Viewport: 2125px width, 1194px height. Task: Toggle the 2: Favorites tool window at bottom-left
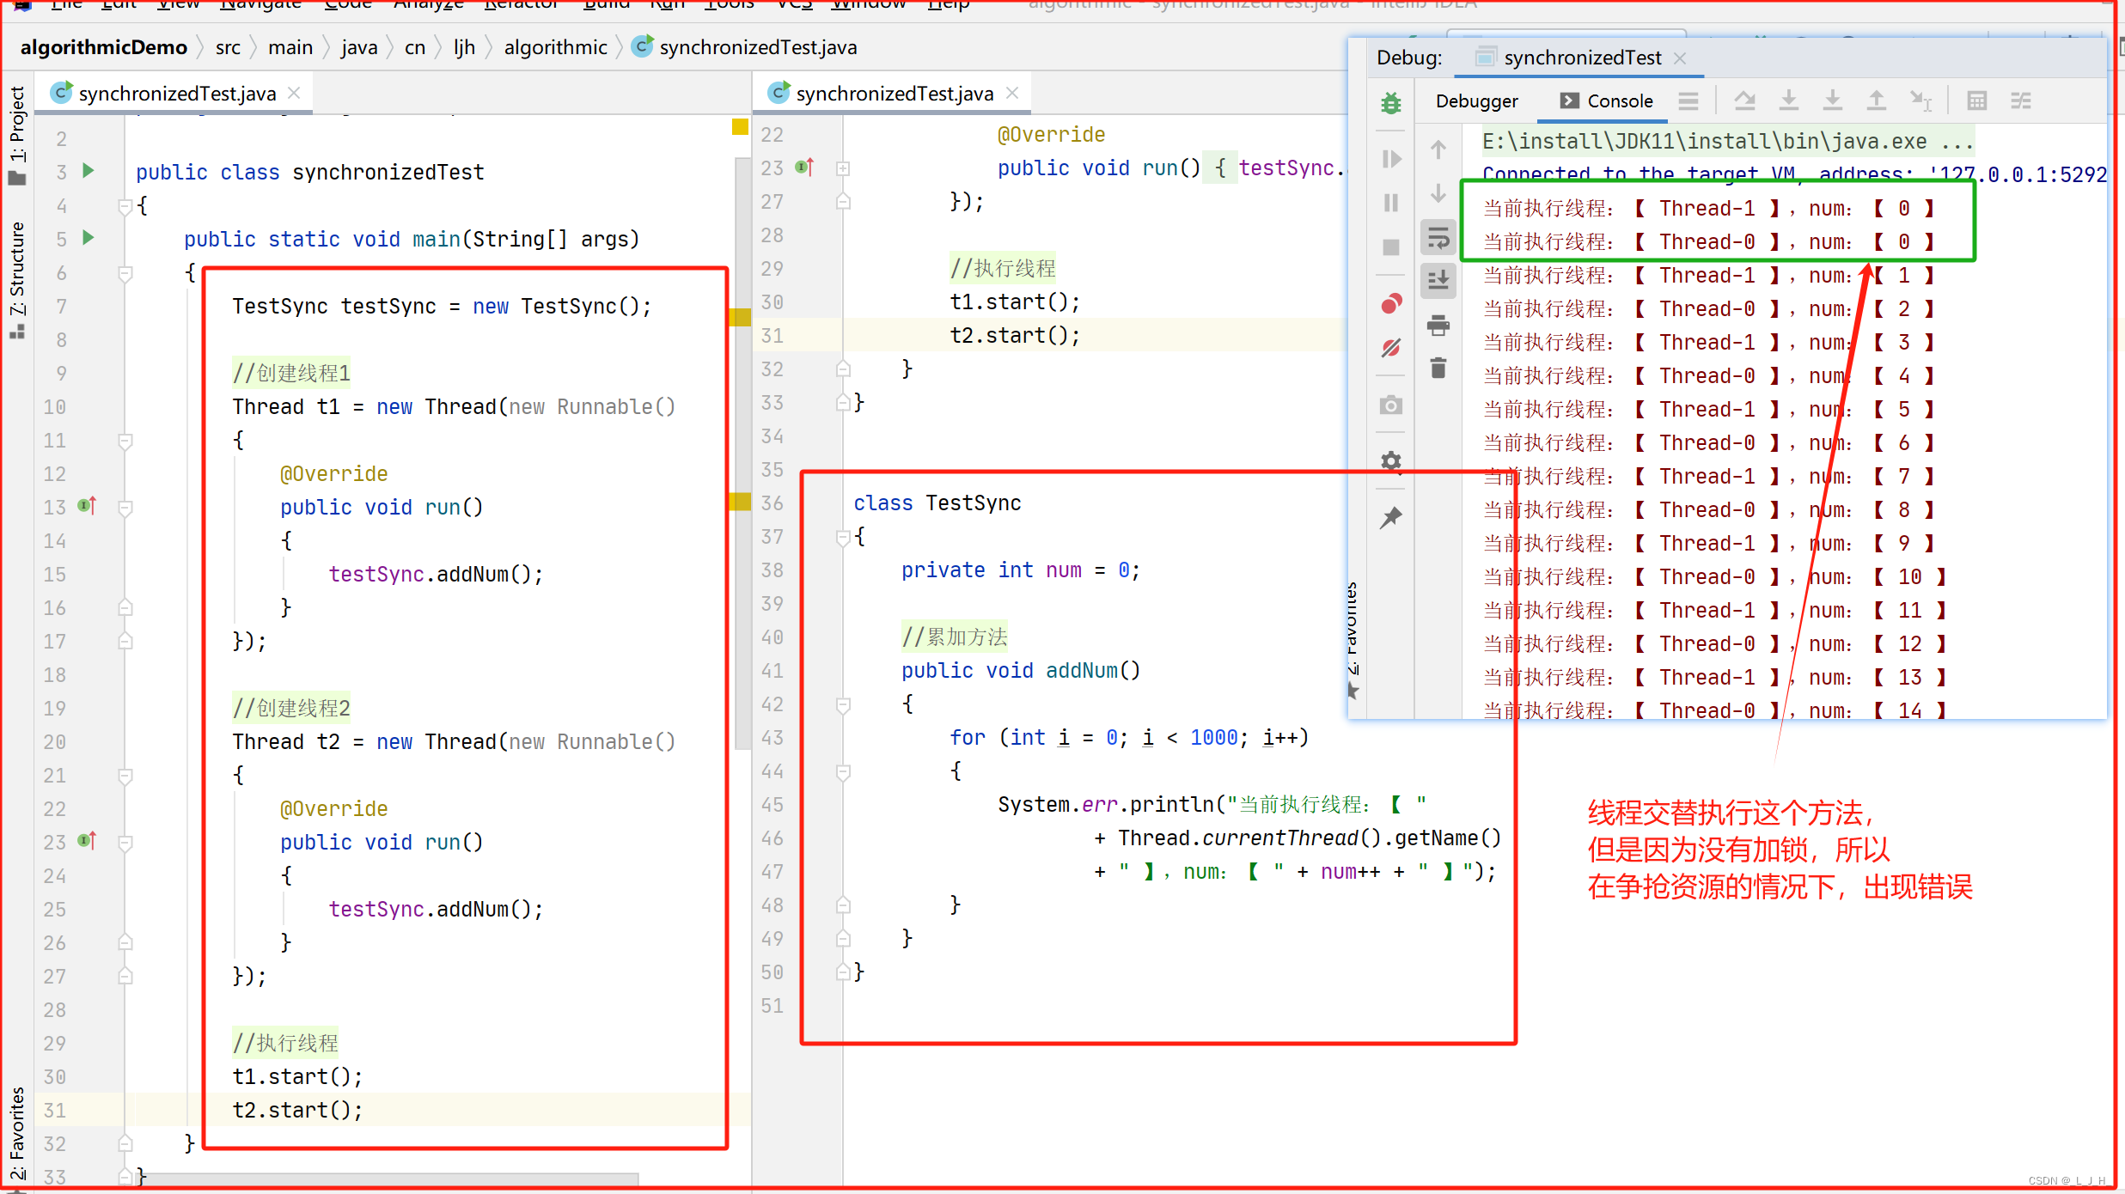click(17, 1136)
